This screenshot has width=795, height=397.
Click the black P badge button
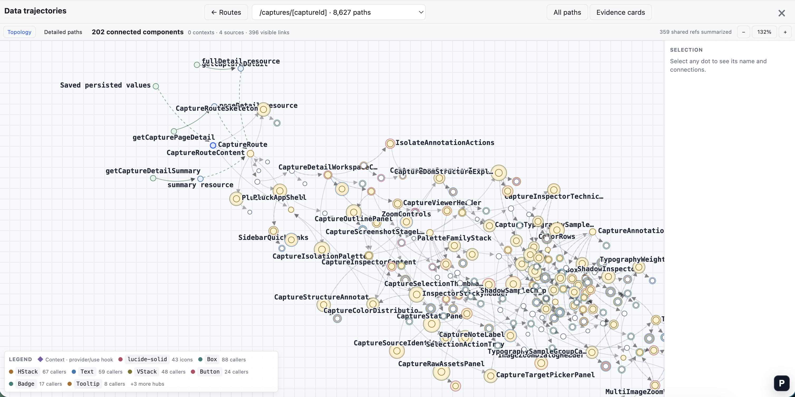coord(781,383)
